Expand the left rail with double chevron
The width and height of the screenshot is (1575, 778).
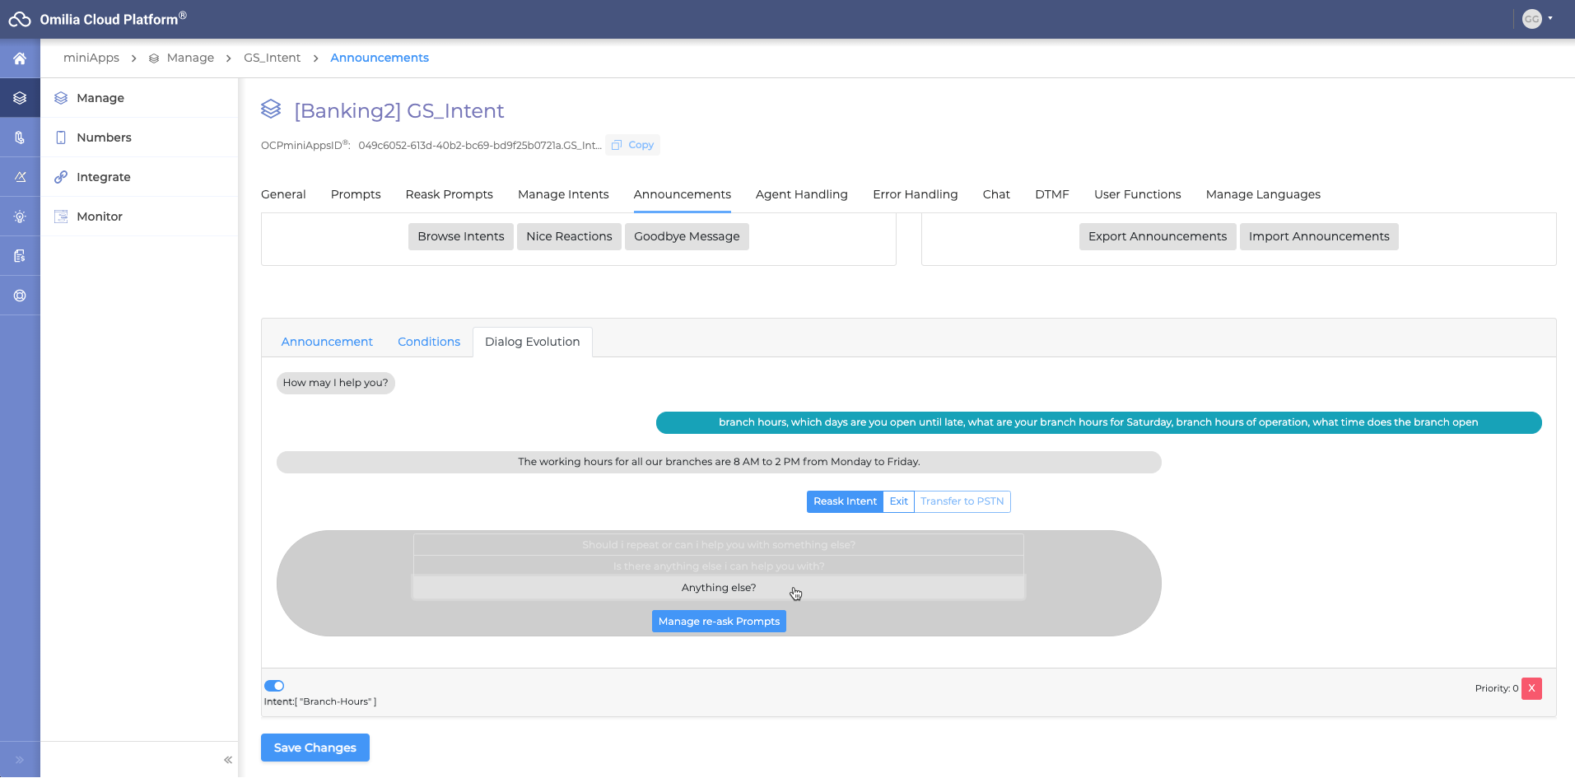20,760
